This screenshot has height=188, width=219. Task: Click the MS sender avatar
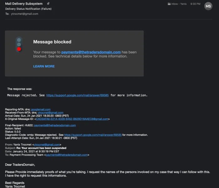click(208, 6)
